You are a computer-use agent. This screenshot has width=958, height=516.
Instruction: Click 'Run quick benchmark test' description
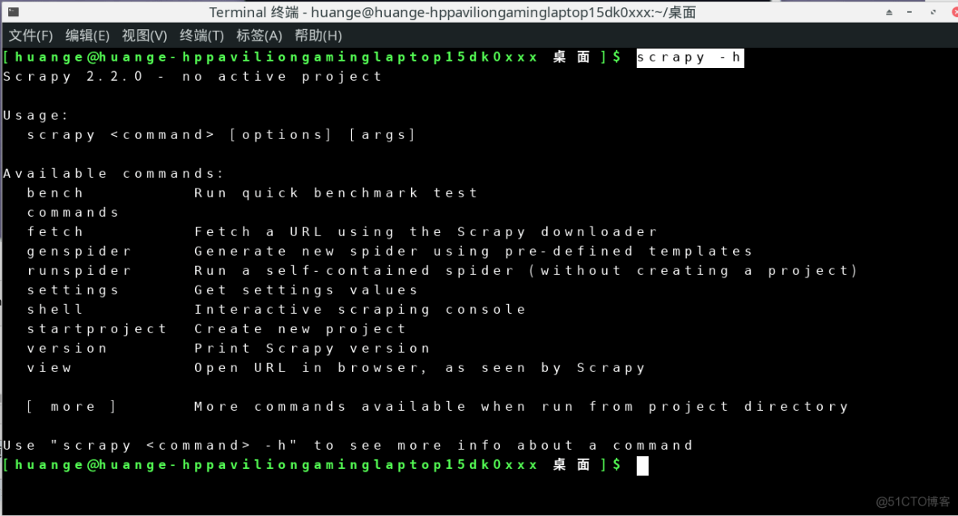(x=336, y=193)
